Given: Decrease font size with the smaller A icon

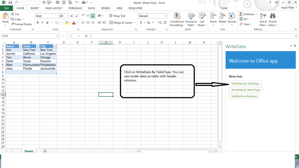Looking at the screenshot, I should tap(77, 16).
